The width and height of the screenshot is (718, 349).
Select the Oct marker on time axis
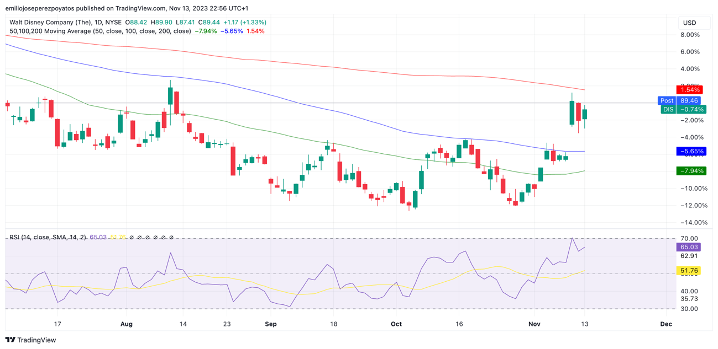396,324
